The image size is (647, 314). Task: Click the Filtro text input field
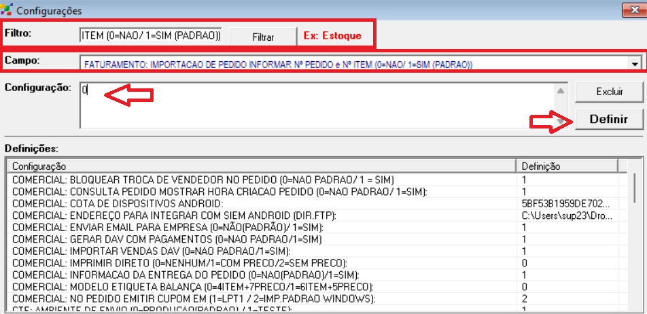click(x=151, y=35)
